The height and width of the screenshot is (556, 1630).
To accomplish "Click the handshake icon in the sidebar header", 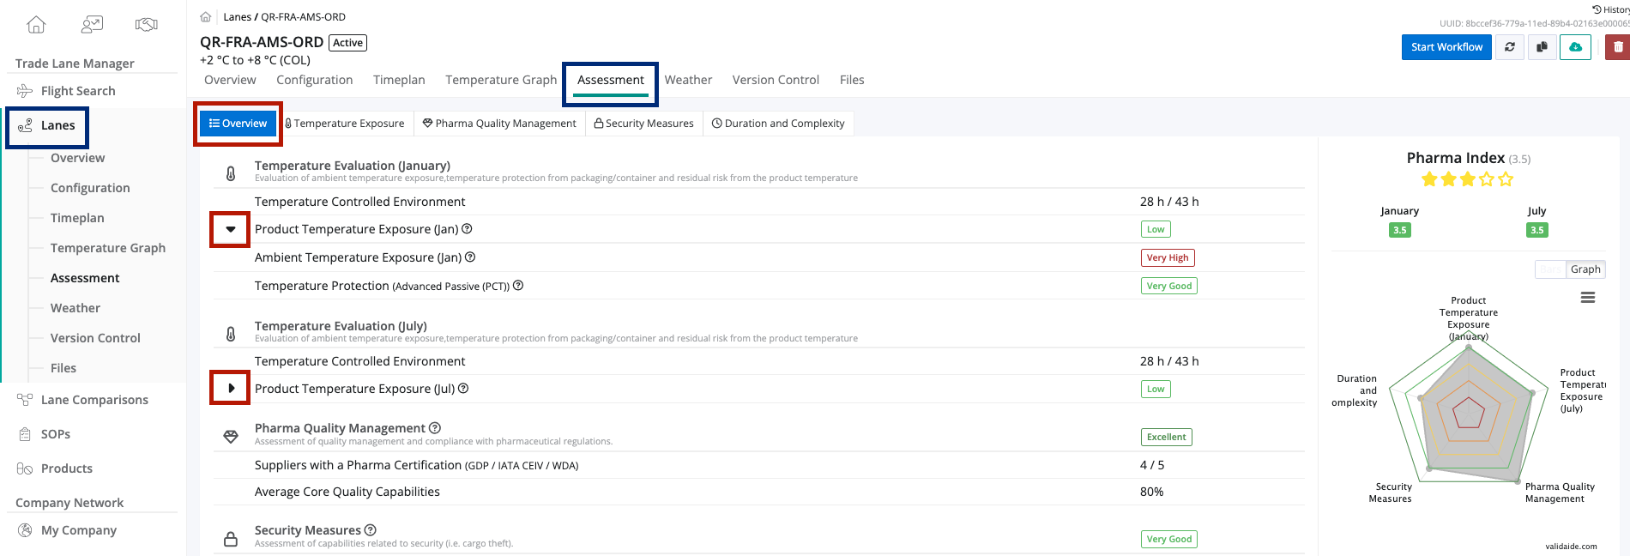I will coord(147,25).
